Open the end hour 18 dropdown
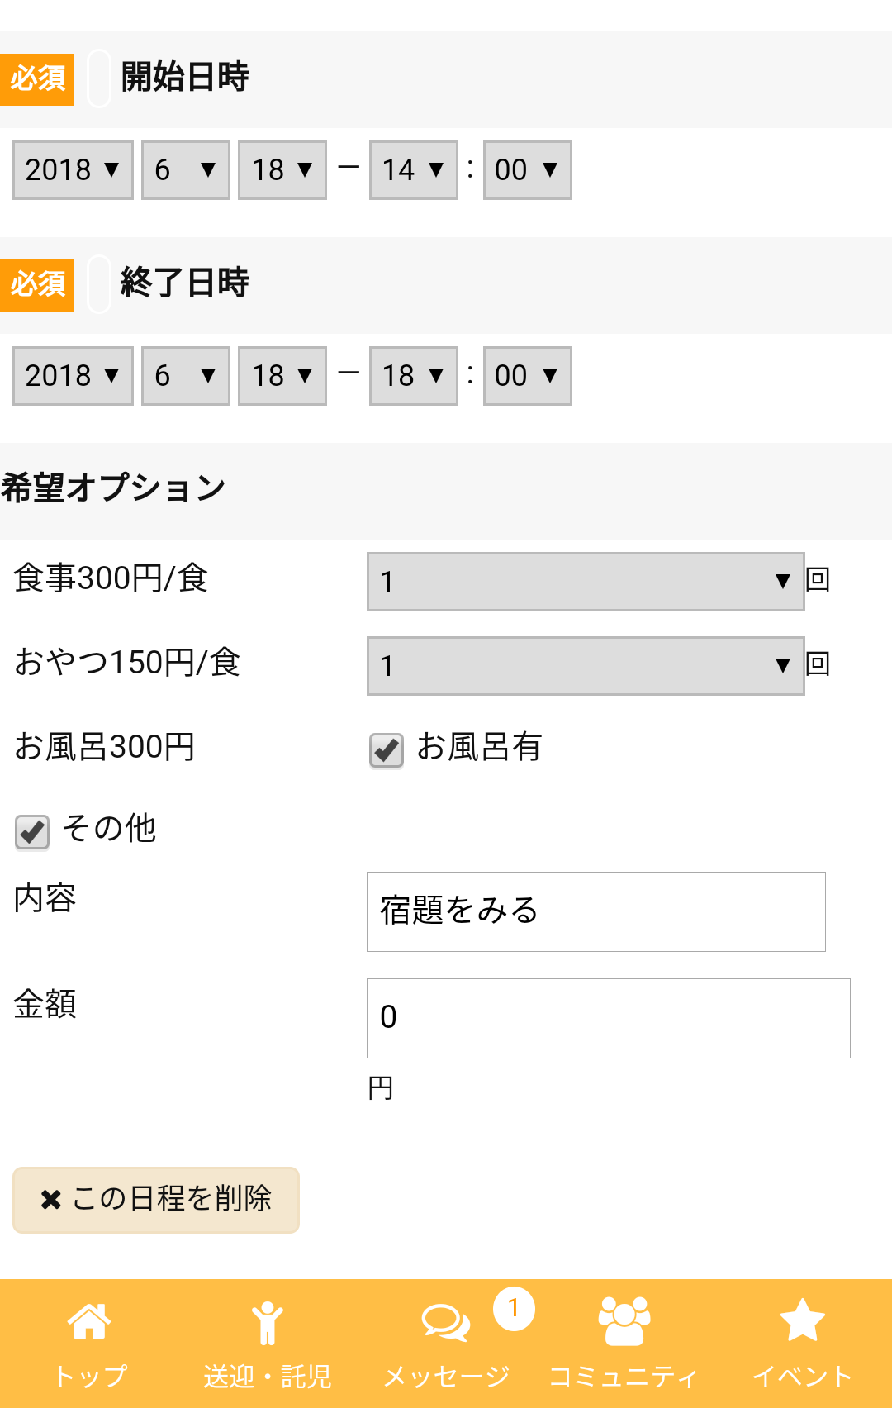The width and height of the screenshot is (892, 1408). 414,376
